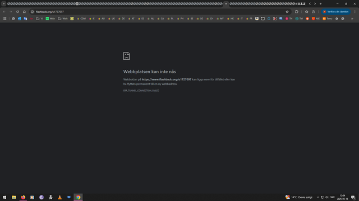
Task: Bookmark this page with the star icon
Action: [287, 12]
